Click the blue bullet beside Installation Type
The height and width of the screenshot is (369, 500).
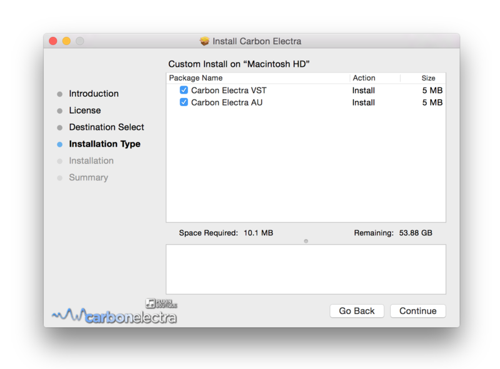coord(59,144)
